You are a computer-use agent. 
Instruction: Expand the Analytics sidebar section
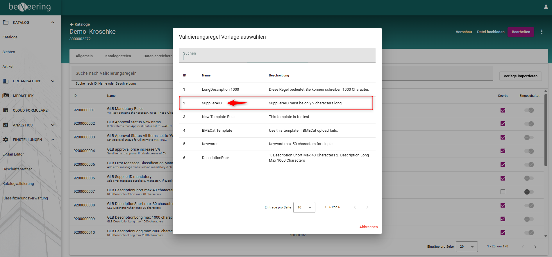(x=53, y=125)
